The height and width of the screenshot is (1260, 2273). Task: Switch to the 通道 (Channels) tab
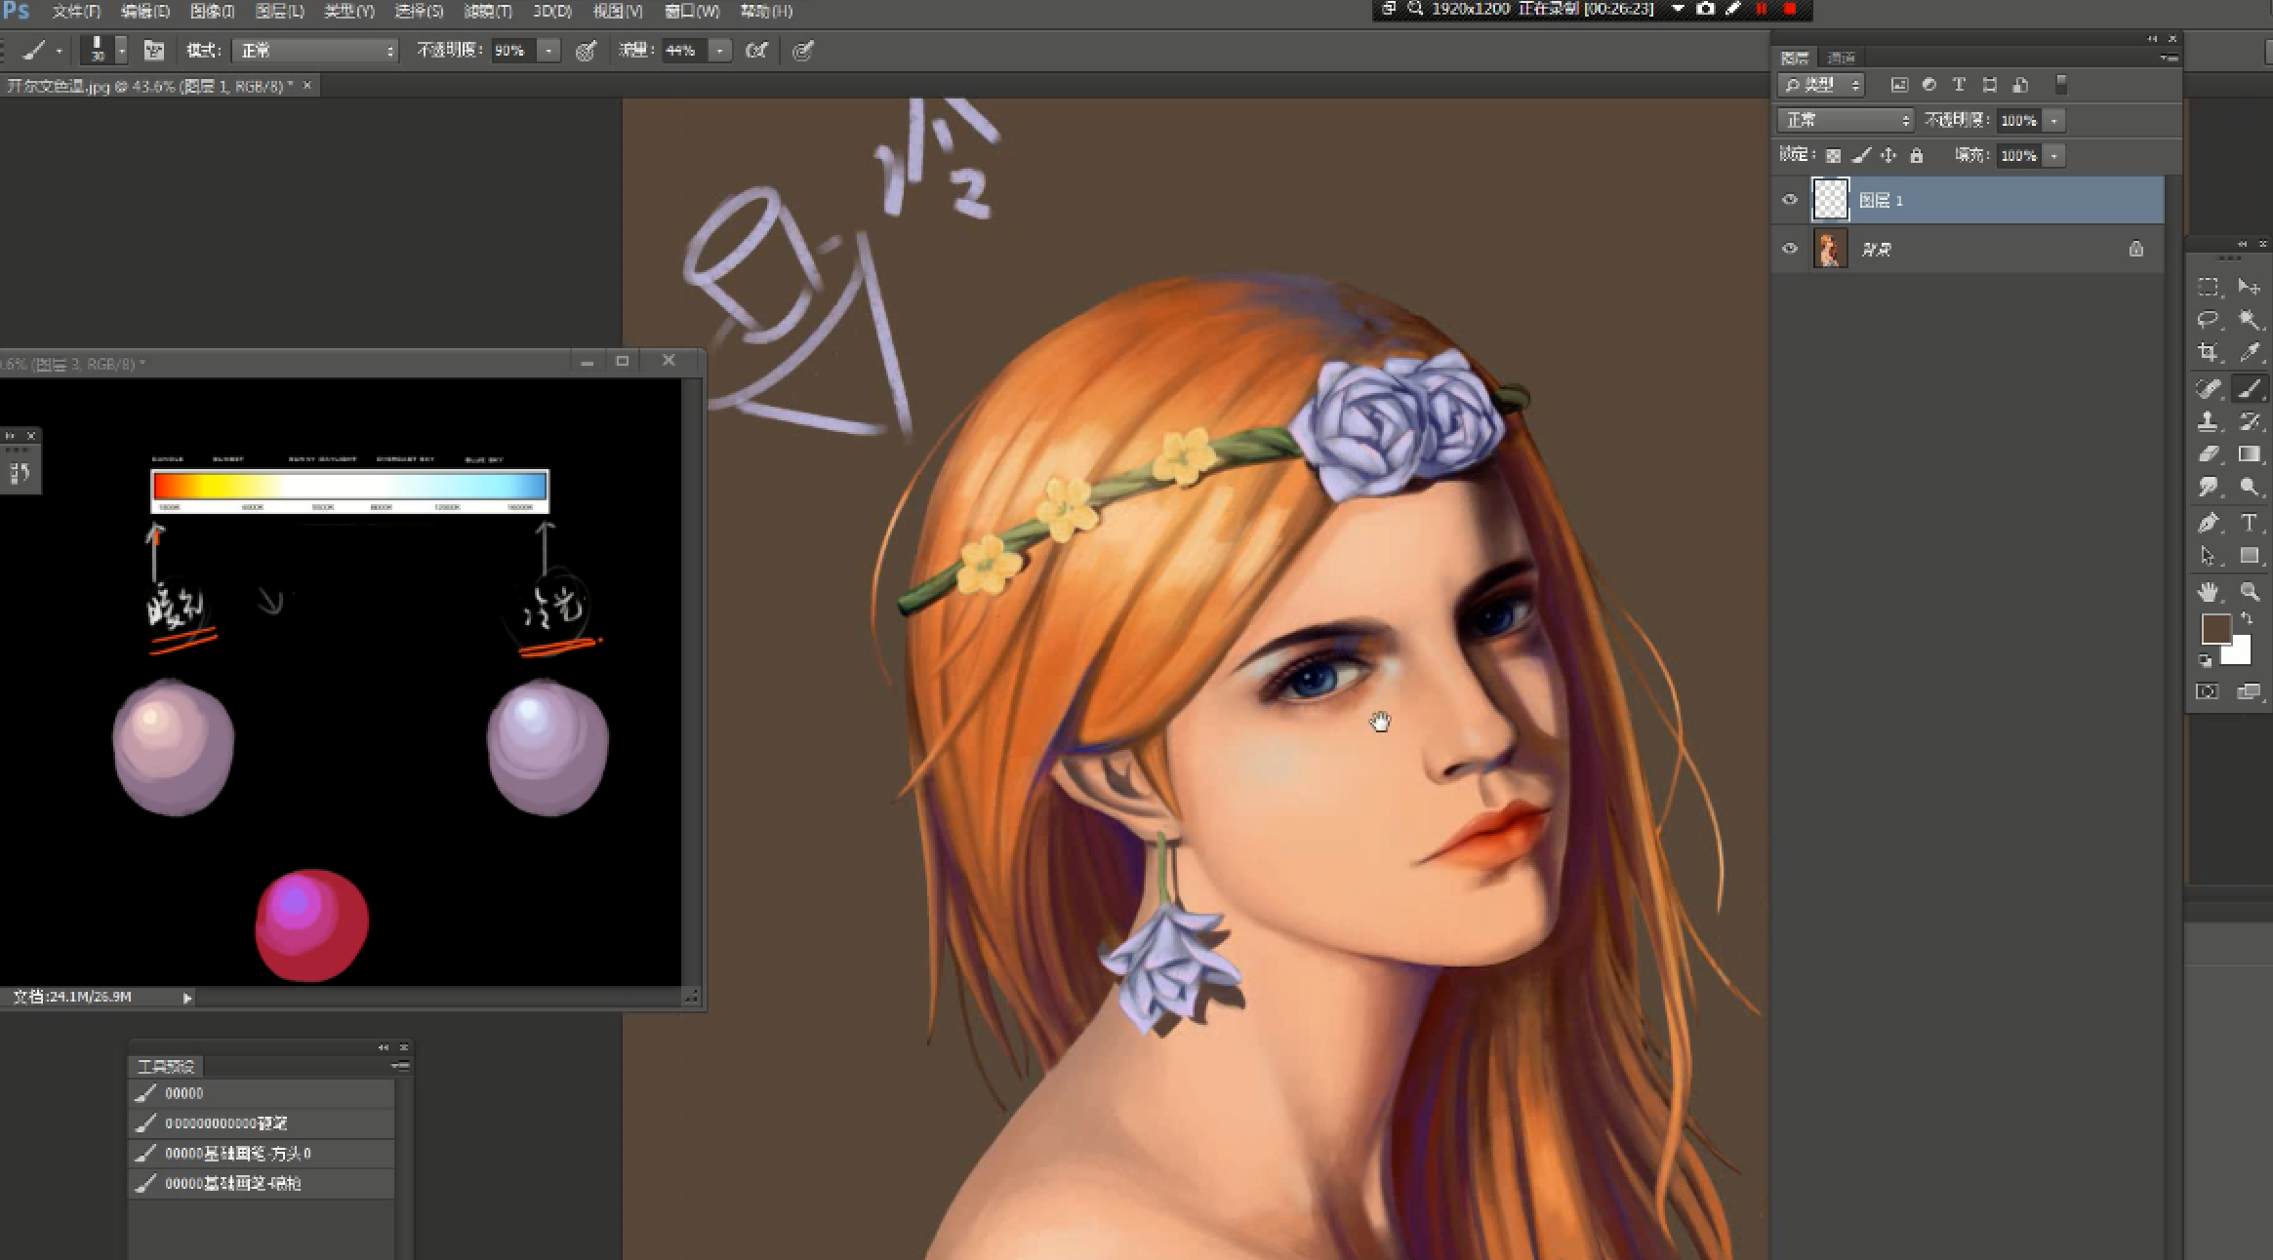point(1841,59)
